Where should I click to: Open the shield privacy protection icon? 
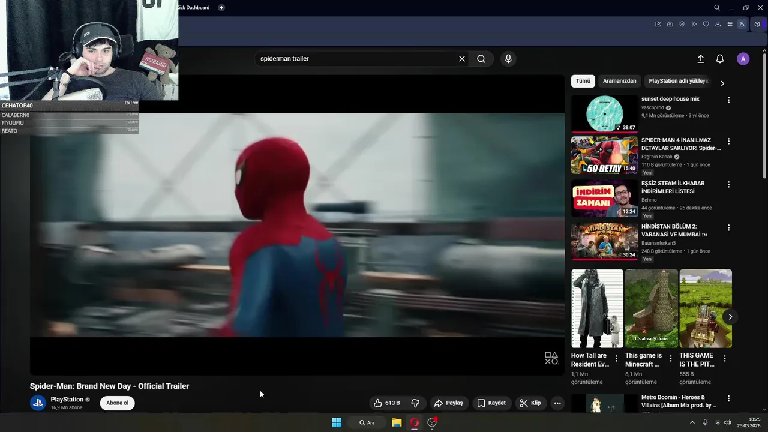click(682, 24)
